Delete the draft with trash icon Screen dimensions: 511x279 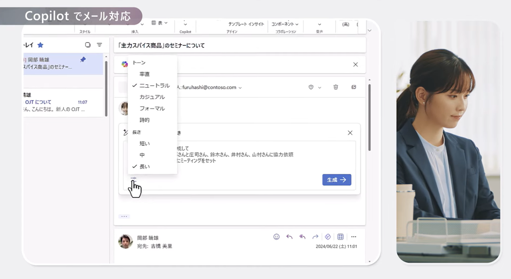pyautogui.click(x=336, y=87)
